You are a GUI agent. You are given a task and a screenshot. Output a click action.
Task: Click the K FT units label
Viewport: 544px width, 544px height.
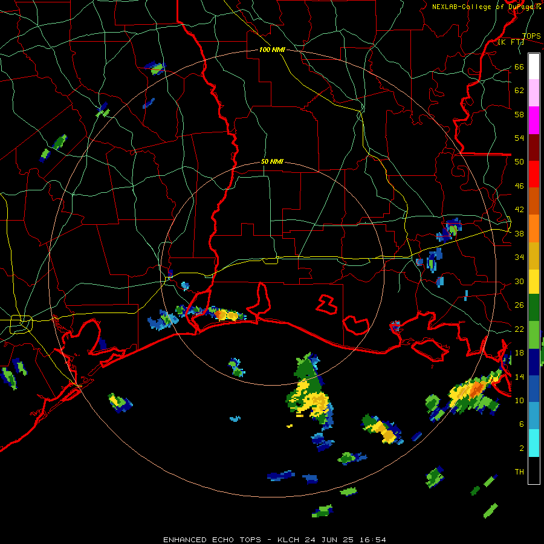click(x=511, y=42)
